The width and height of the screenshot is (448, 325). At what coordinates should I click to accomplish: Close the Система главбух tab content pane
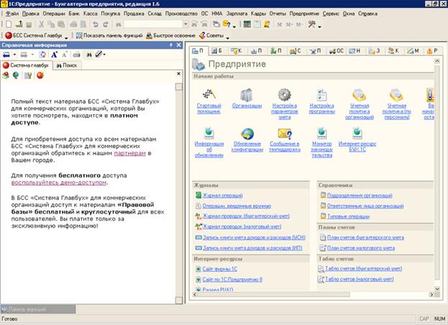coord(178,73)
